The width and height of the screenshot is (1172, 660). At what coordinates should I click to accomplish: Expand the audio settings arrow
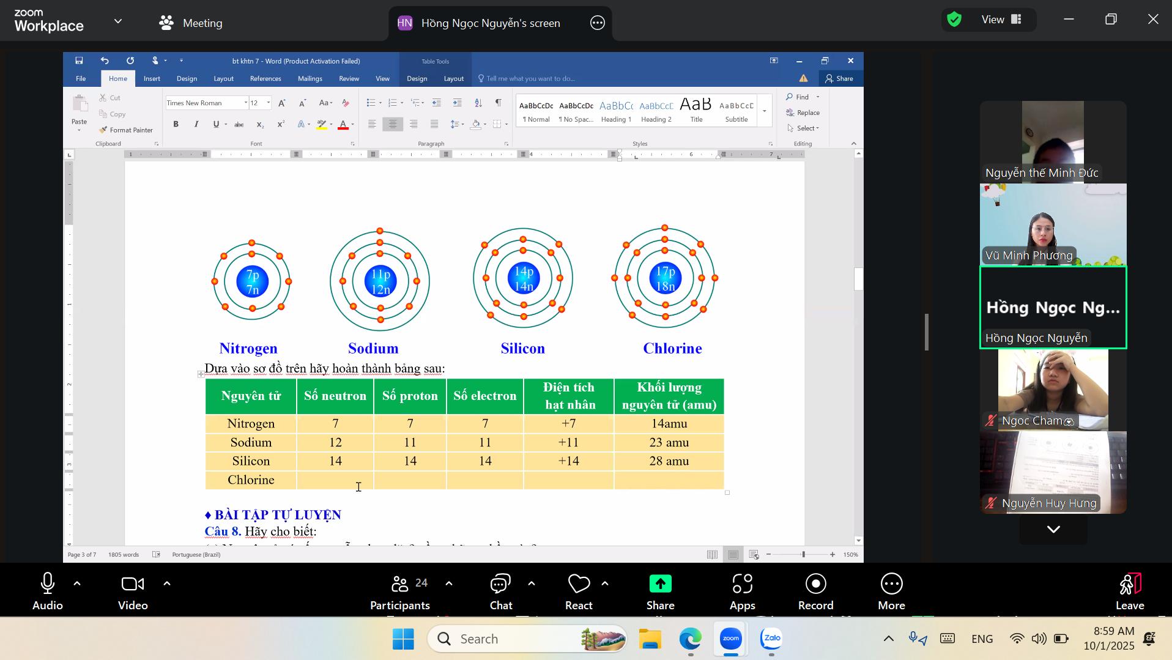pos(77,584)
